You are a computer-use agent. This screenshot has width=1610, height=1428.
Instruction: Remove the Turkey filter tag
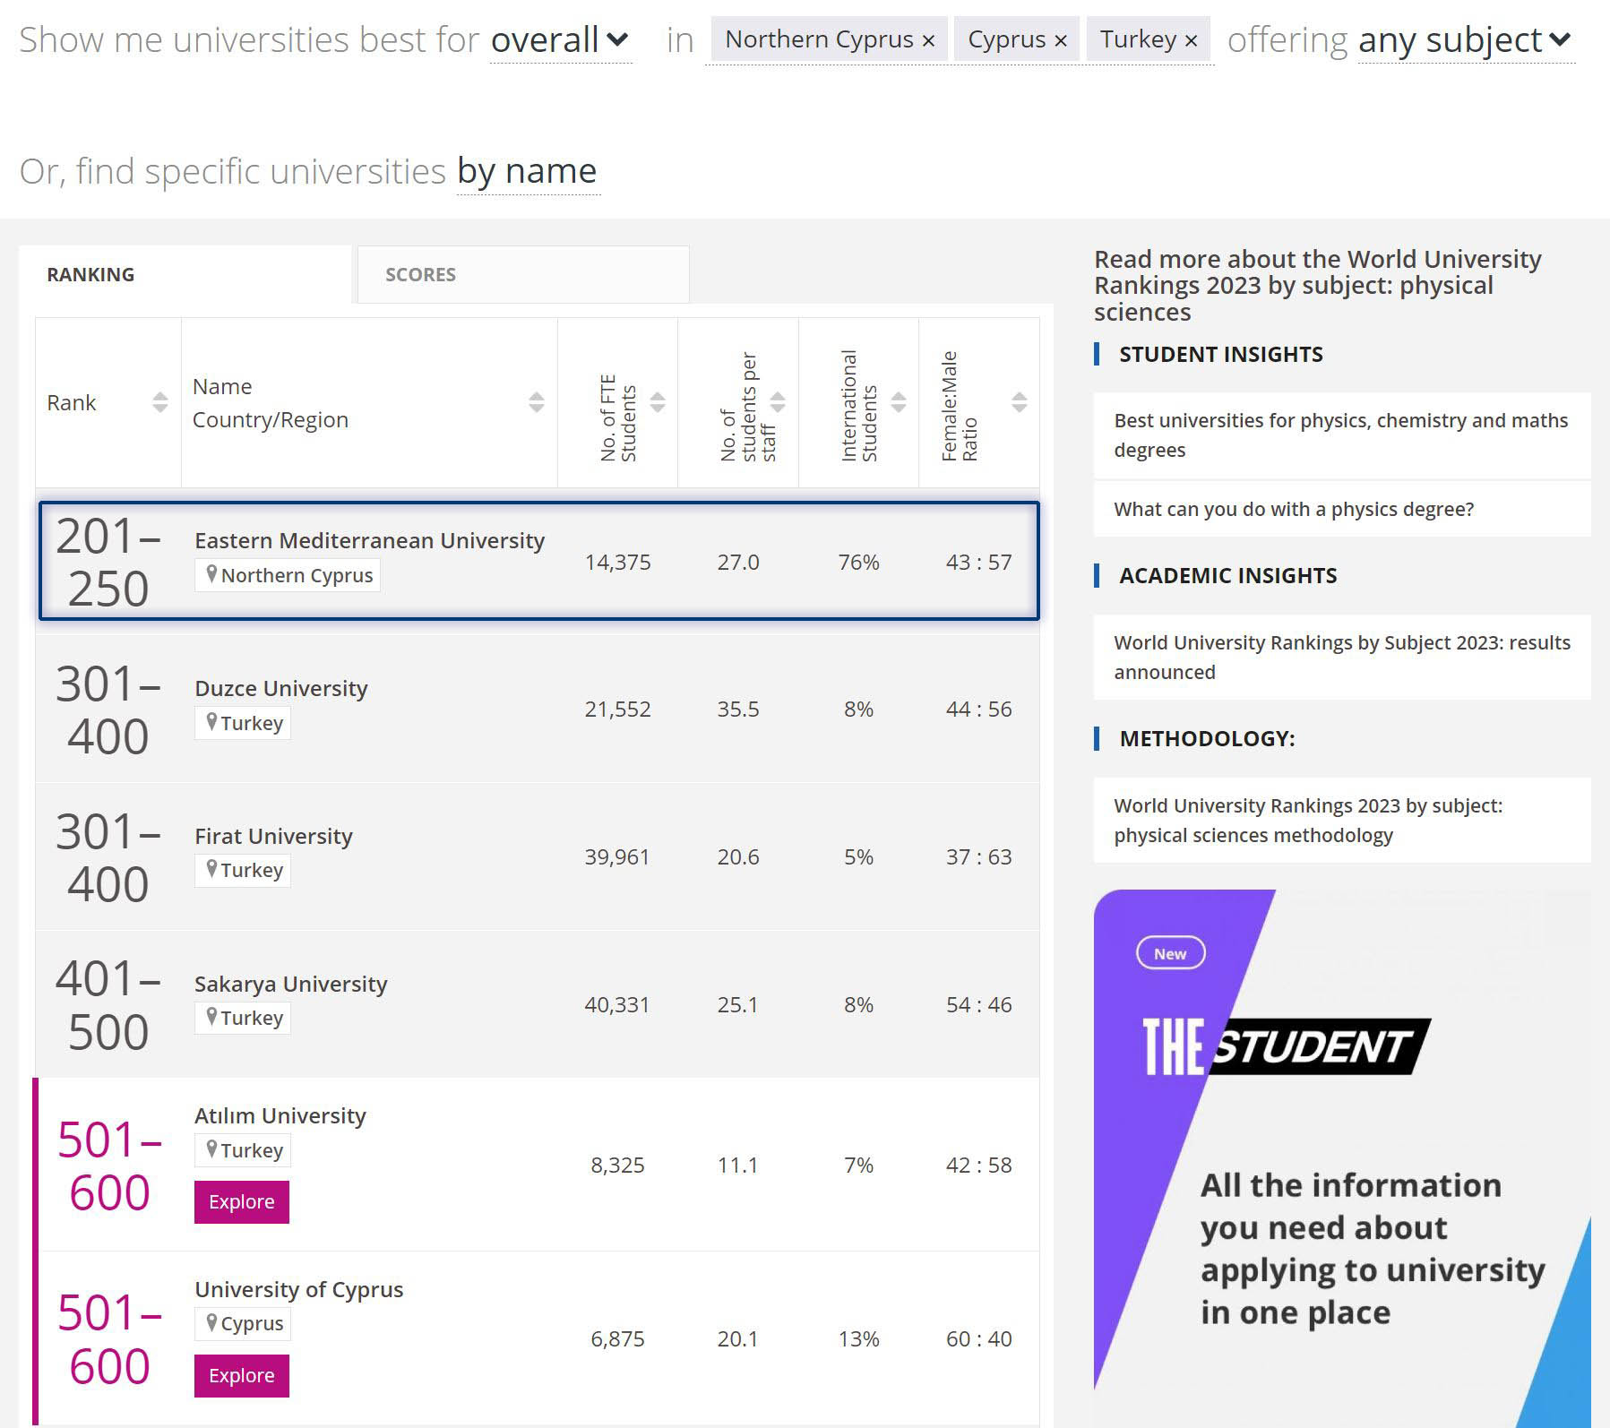pyautogui.click(x=1191, y=41)
